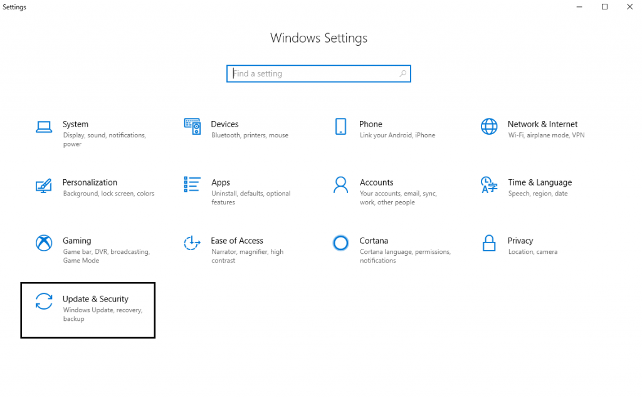The image size is (642, 398).
Task: Minimize the Settings window
Action: pos(579,6)
